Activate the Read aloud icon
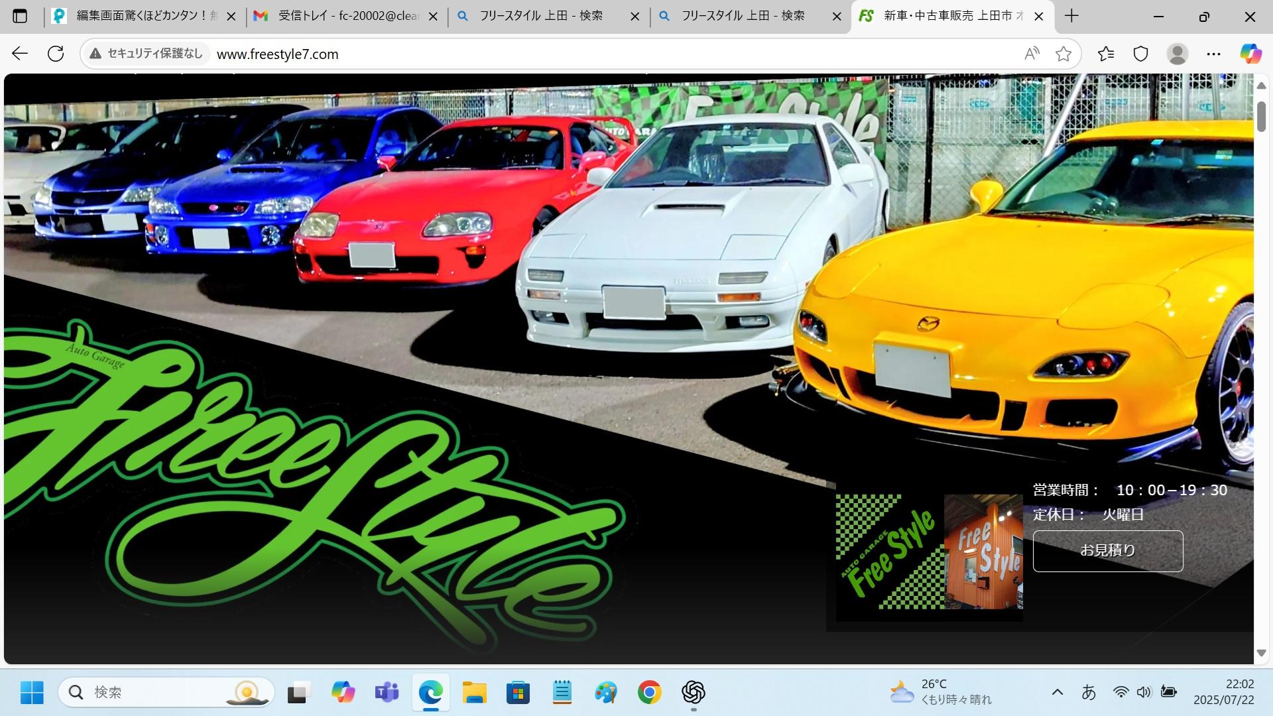The width and height of the screenshot is (1273, 716). (x=1032, y=54)
